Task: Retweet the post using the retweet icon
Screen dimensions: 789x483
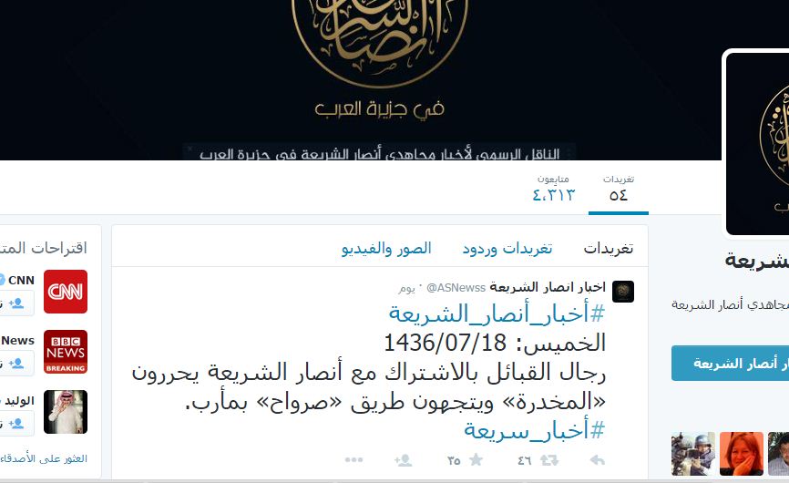Action: pos(549,460)
